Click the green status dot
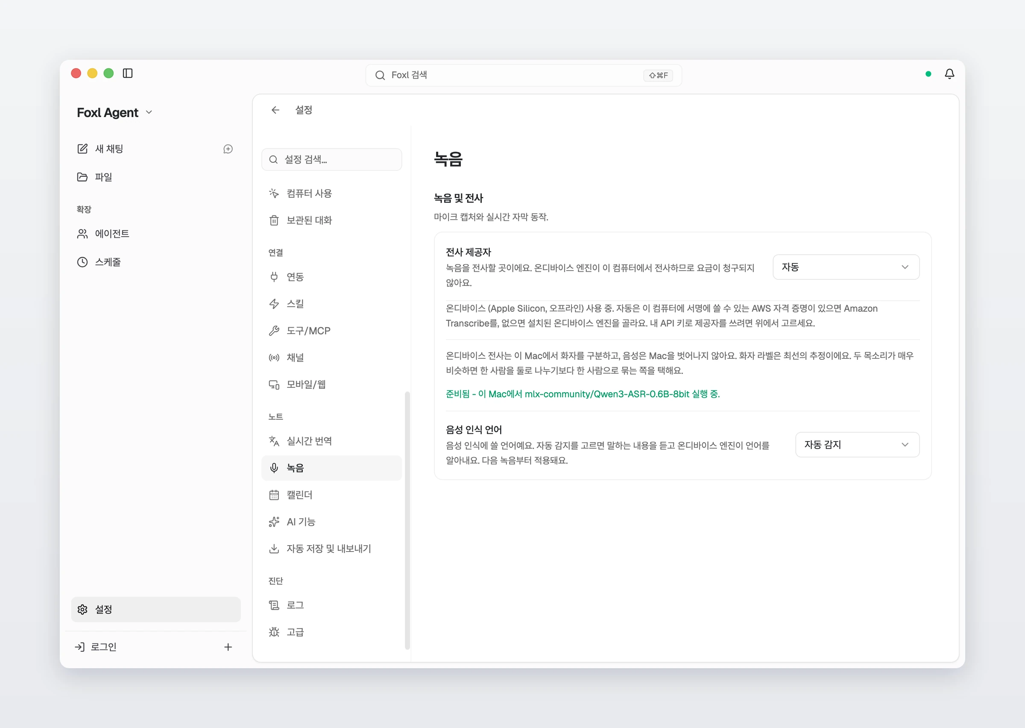This screenshot has height=728, width=1025. click(928, 74)
